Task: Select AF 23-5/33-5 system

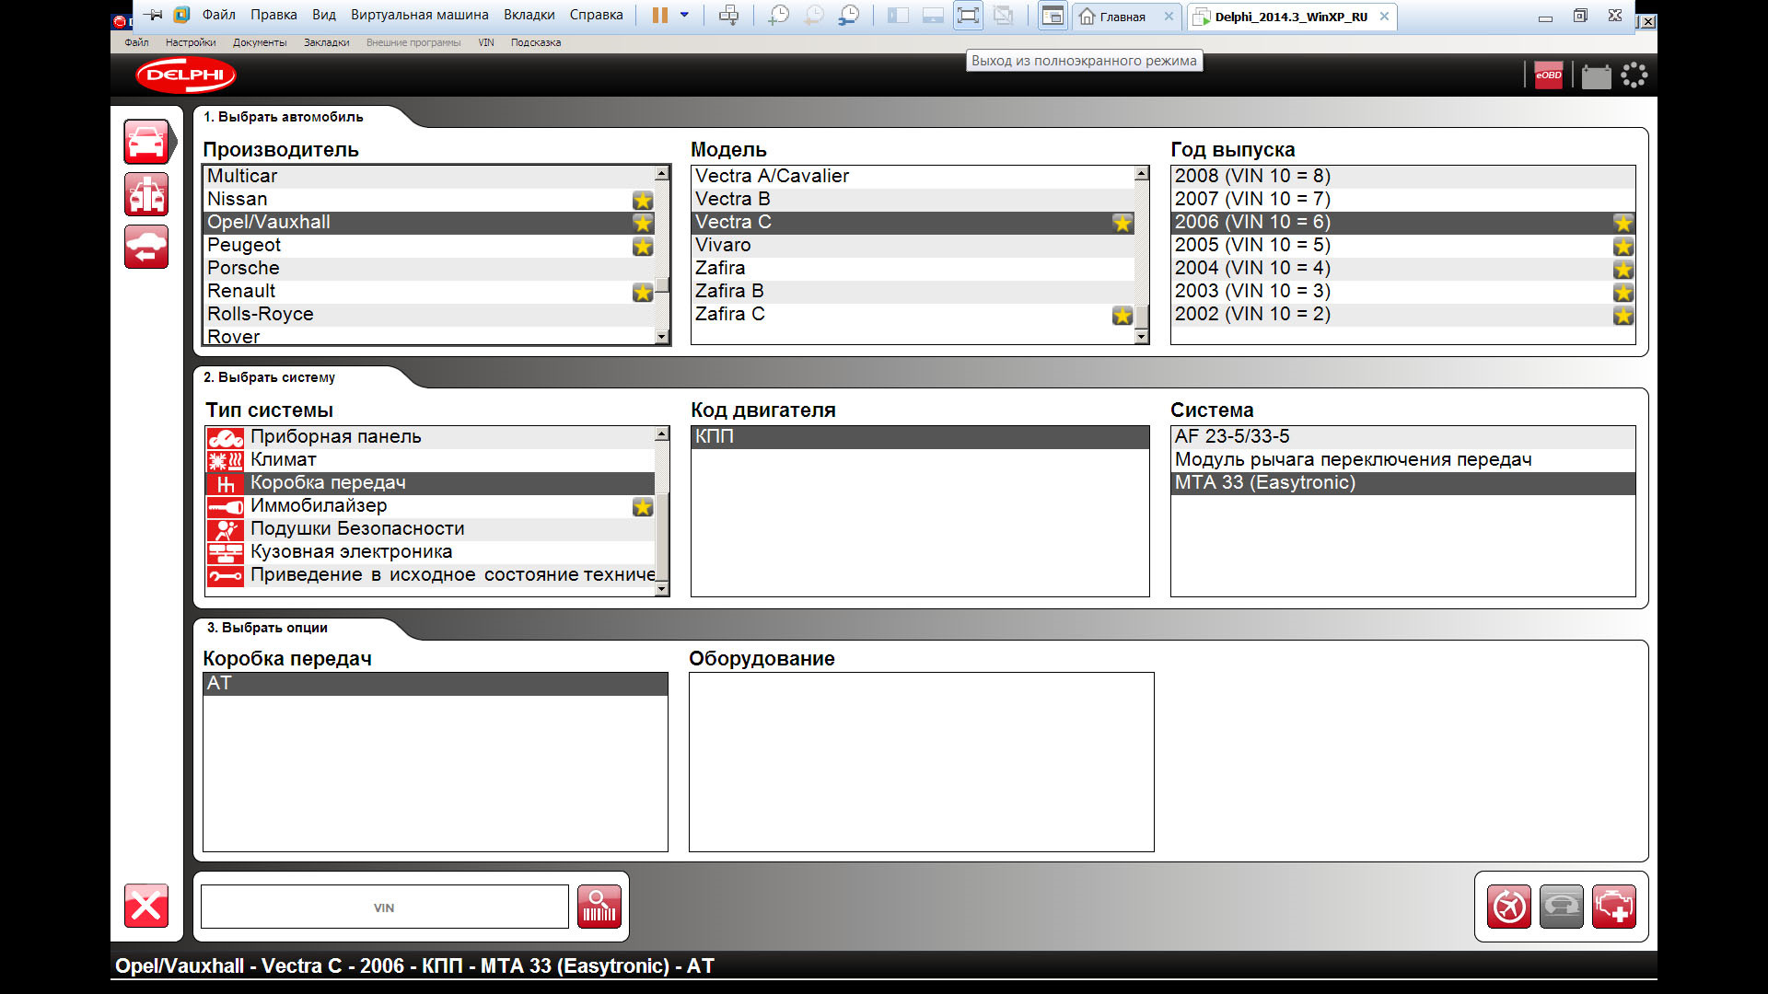Action: 1402,437
